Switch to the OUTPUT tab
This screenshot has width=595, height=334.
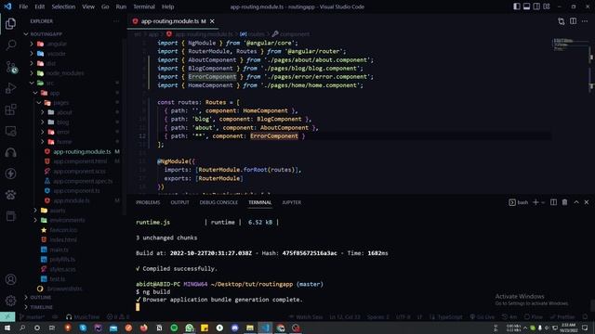[179, 202]
